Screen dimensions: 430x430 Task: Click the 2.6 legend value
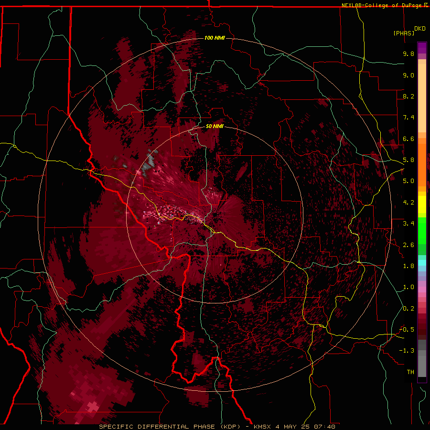[x=408, y=245]
